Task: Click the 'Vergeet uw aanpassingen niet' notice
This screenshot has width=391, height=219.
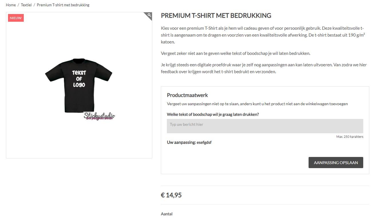Action: pos(257,104)
